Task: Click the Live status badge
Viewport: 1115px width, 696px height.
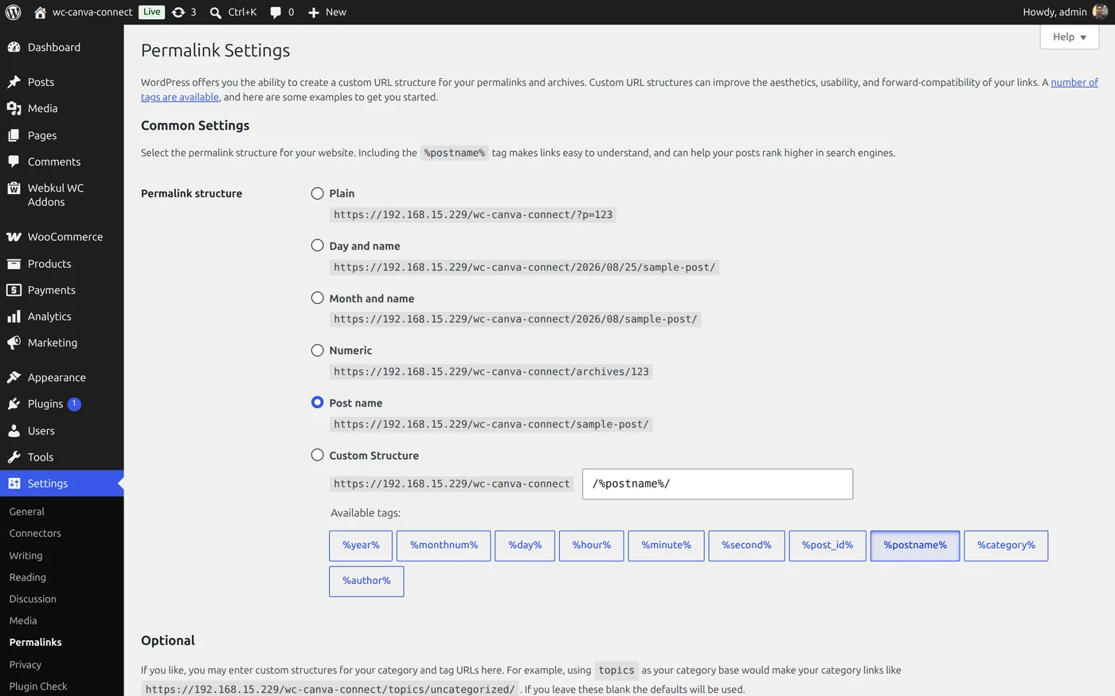Action: tap(151, 12)
